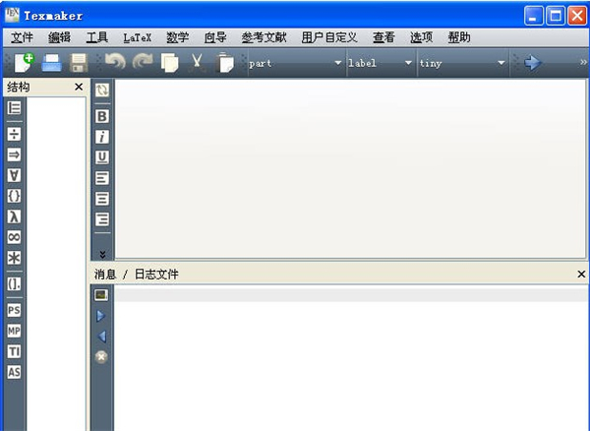Open the lambda Greek letters panel
Viewport: 590px width, 431px height.
(14, 215)
